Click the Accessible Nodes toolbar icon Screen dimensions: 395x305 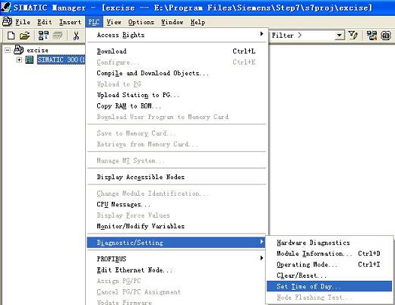[43, 36]
